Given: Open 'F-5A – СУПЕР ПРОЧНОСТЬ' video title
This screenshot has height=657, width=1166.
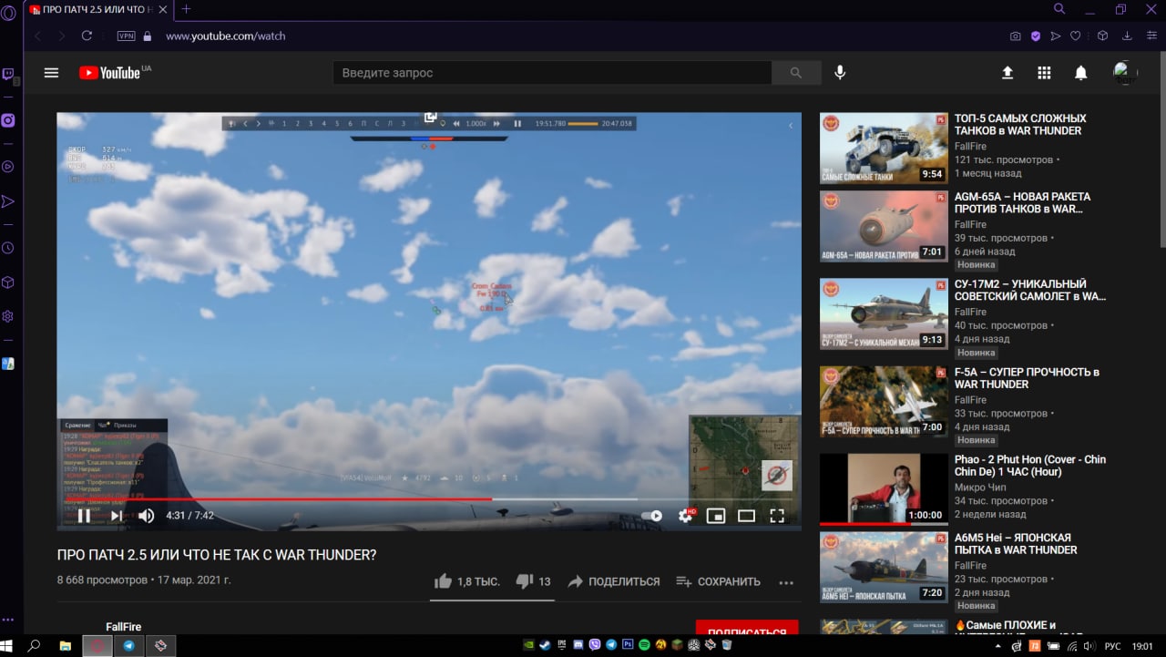Looking at the screenshot, I should tap(1027, 378).
